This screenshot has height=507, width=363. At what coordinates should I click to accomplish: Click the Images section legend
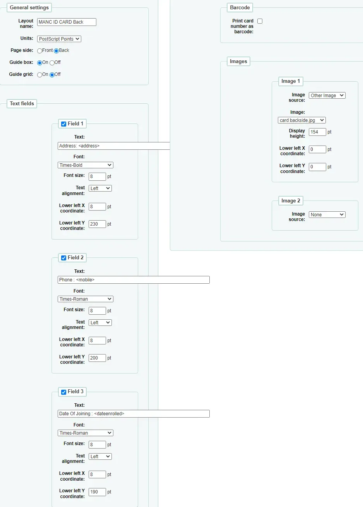pyautogui.click(x=238, y=61)
